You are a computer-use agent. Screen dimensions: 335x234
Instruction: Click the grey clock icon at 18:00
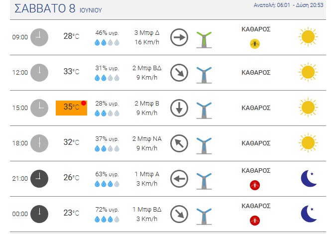pyautogui.click(x=39, y=143)
